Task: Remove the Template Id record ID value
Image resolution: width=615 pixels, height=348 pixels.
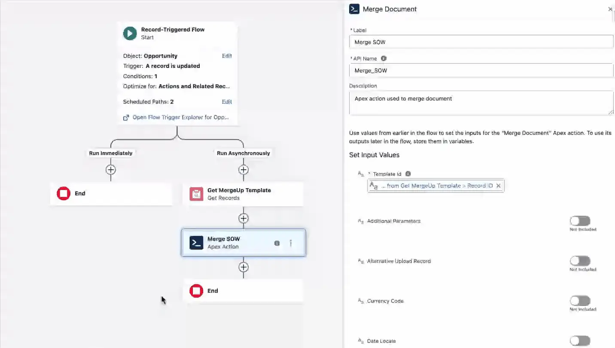Action: pyautogui.click(x=498, y=186)
